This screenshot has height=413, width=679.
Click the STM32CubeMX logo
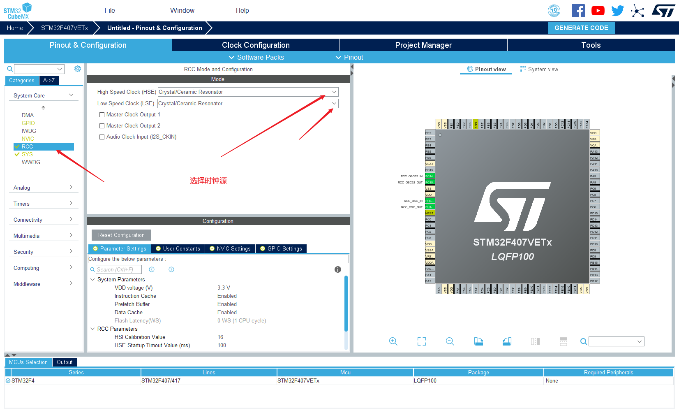coord(18,11)
